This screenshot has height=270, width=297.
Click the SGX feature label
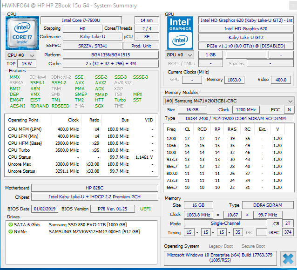coord(99,106)
